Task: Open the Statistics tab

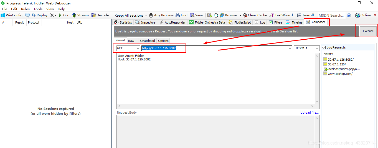Action: [123, 22]
